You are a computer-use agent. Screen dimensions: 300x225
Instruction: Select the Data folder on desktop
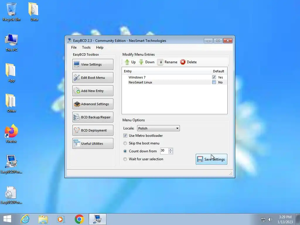pyautogui.click(x=34, y=12)
